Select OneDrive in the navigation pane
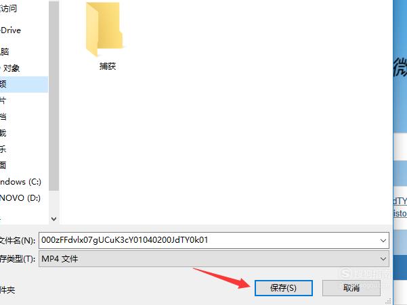Viewport: 407px width, 305px height. pyautogui.click(x=10, y=30)
